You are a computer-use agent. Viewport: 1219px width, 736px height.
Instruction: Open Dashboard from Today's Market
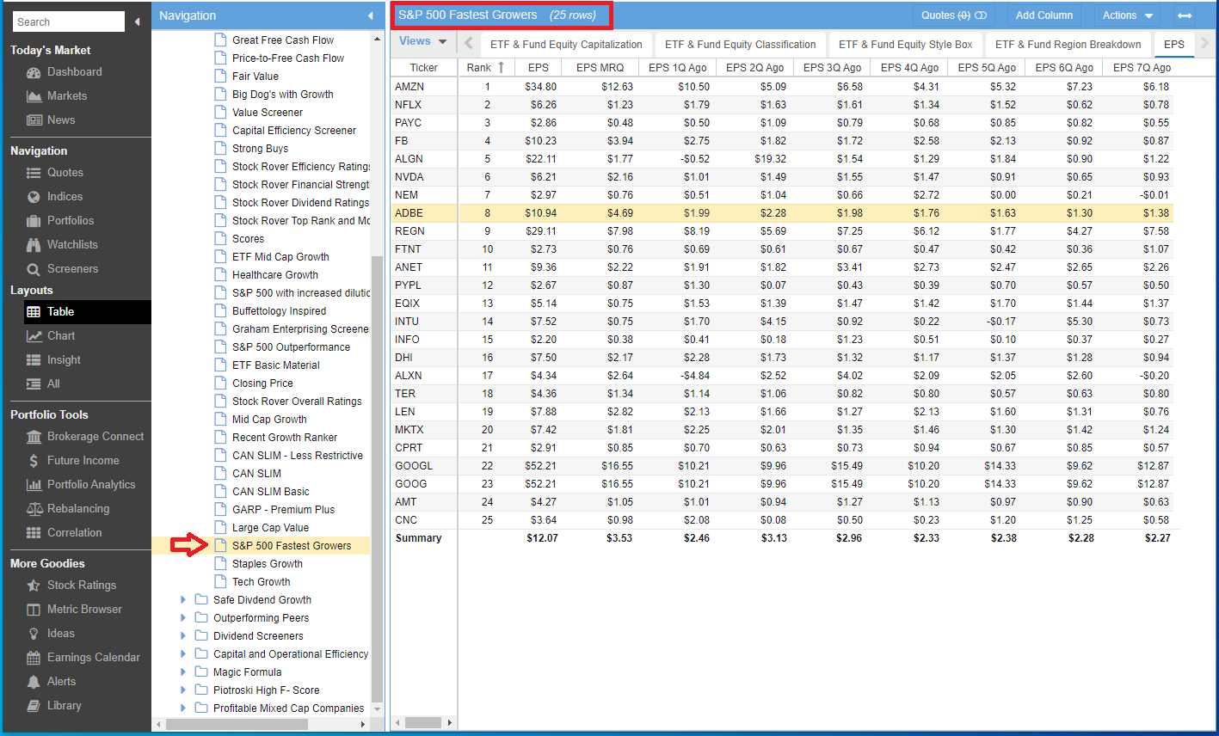(x=65, y=72)
